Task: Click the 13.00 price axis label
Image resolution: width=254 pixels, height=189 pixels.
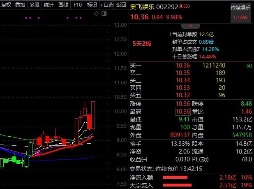Action: (120, 25)
